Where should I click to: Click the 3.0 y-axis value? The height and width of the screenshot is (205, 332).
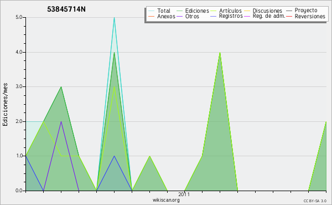click(19, 86)
